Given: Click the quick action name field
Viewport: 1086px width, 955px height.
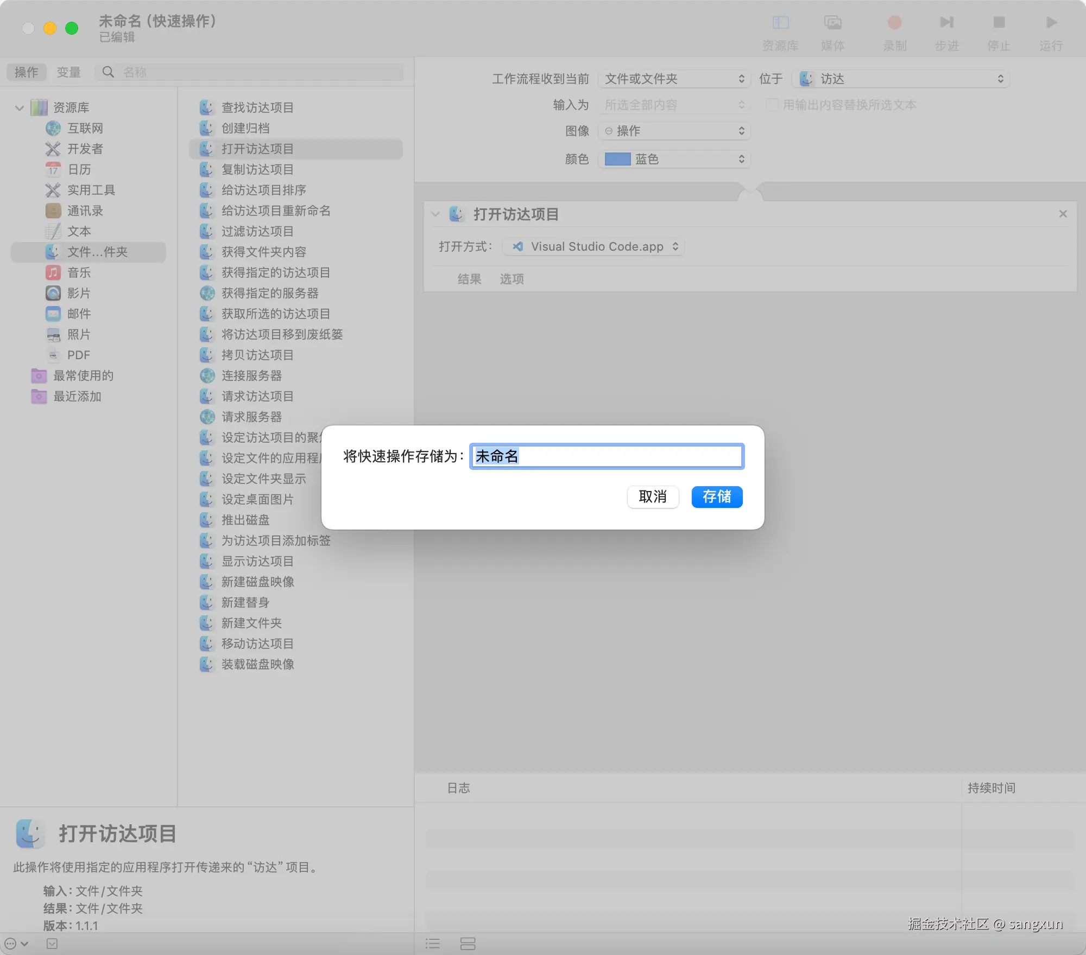Looking at the screenshot, I should pos(606,456).
